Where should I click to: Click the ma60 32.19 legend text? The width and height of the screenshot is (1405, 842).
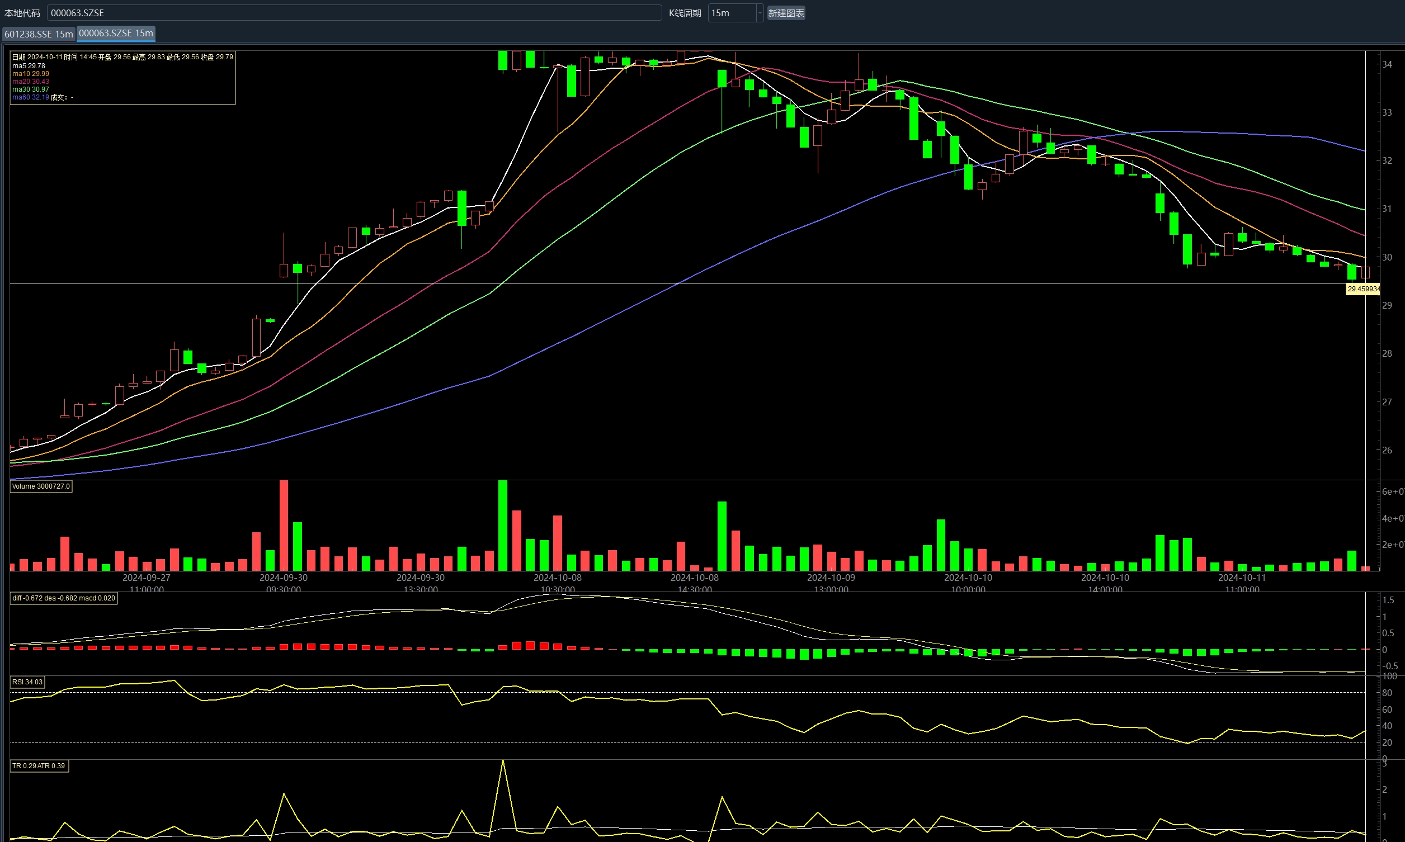31,98
